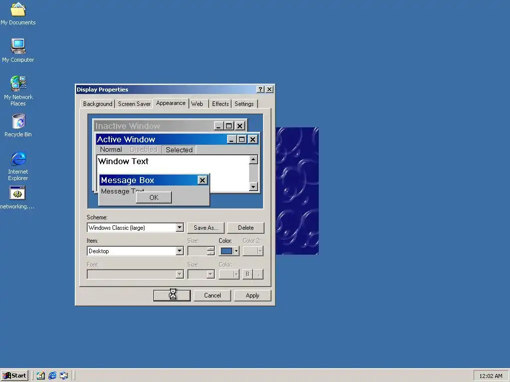This screenshot has width=510, height=382.
Task: Click the preview scrollbar up arrow
Action: (254, 160)
